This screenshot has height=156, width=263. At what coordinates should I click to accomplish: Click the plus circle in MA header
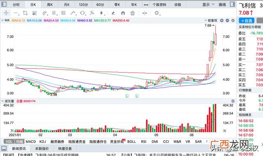point(222,21)
